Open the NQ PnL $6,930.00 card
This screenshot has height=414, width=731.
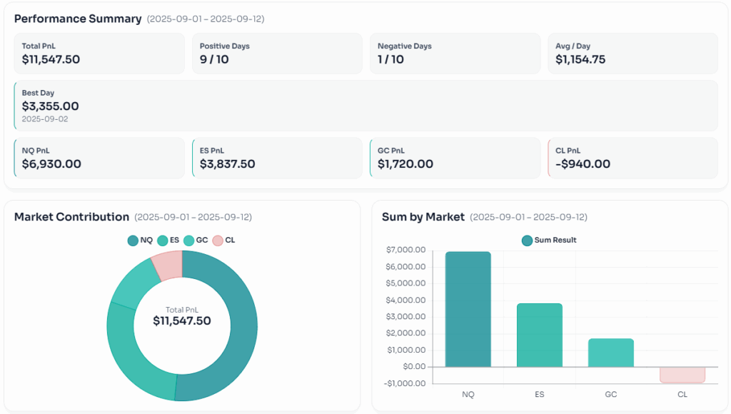pyautogui.click(x=99, y=158)
